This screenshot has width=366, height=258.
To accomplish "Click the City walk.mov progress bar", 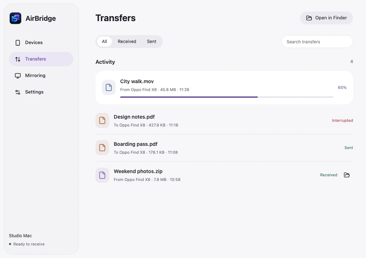I will point(227,97).
